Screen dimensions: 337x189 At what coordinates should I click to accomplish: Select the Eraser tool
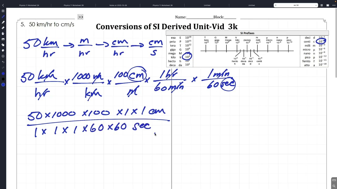(3, 28)
